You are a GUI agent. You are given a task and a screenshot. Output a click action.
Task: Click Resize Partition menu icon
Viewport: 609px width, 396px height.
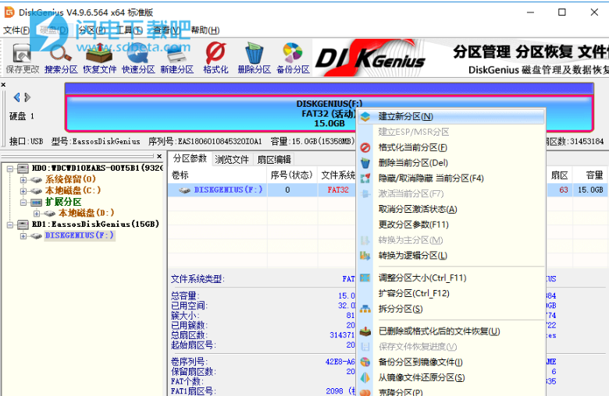365,278
